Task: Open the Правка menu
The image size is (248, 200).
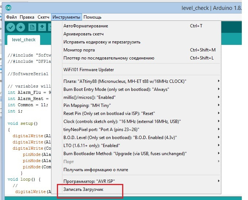Action: point(27,17)
